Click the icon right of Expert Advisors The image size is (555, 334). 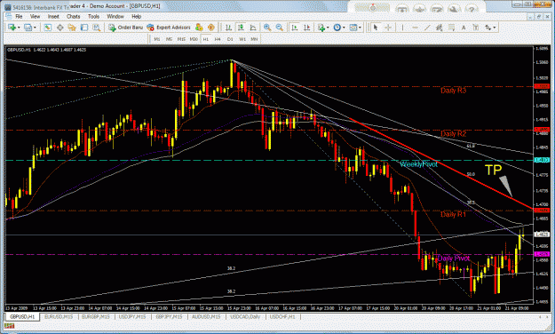pyautogui.click(x=199, y=28)
